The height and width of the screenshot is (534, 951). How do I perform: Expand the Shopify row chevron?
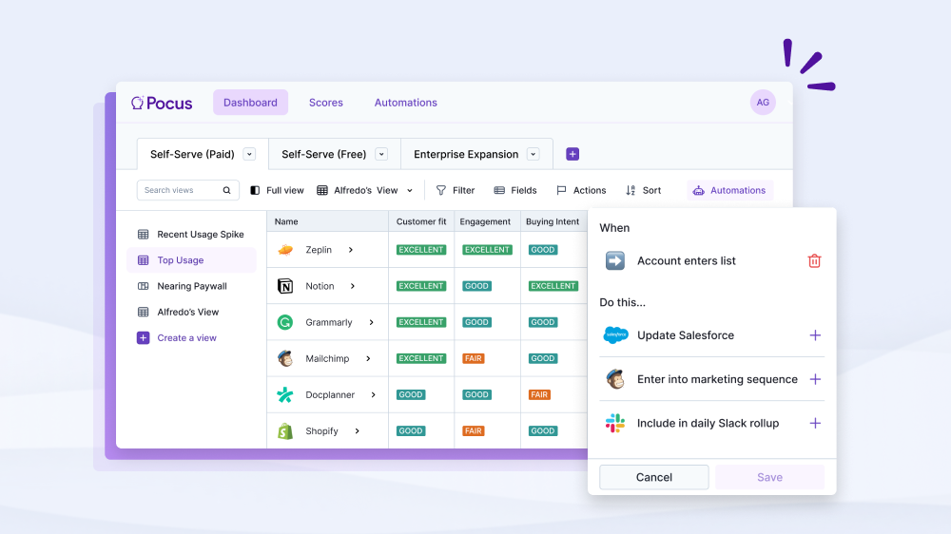(x=358, y=431)
